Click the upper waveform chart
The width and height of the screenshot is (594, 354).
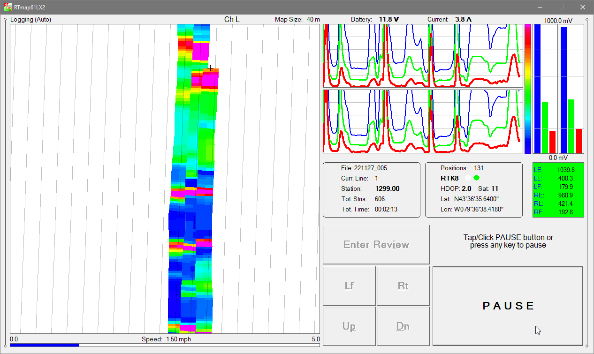(x=423, y=56)
